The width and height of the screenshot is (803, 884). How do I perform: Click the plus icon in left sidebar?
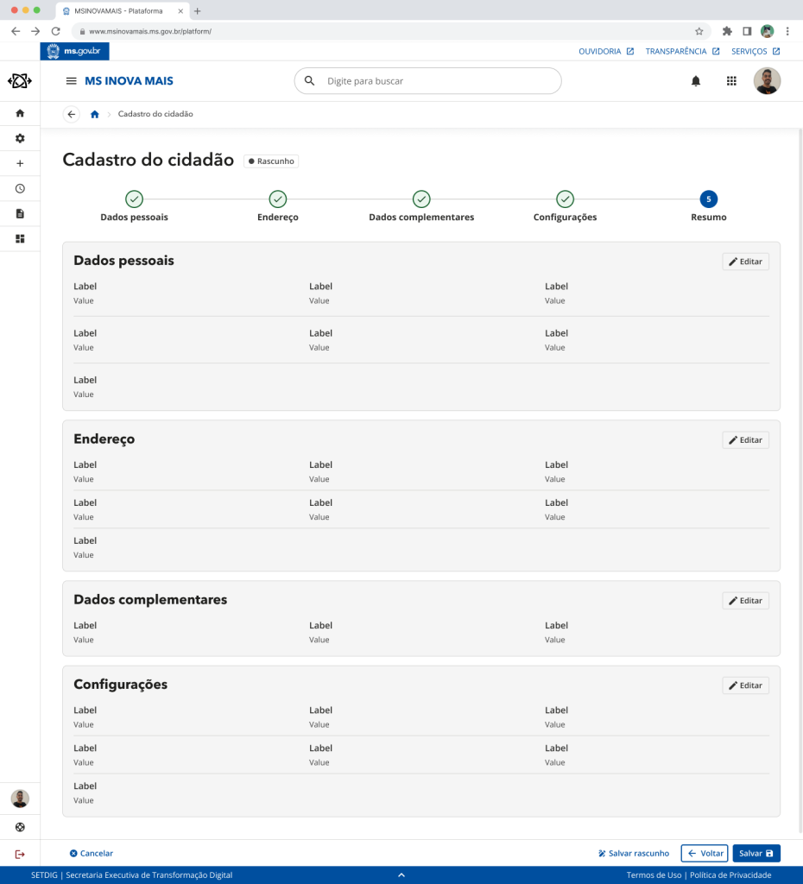[x=20, y=163]
